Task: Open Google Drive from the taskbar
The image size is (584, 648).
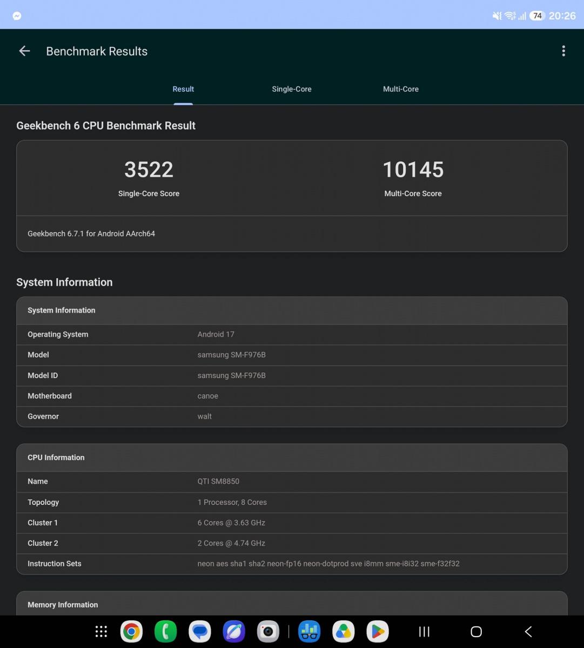Action: [x=343, y=631]
